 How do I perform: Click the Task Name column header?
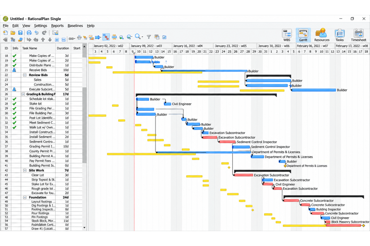pos(38,48)
